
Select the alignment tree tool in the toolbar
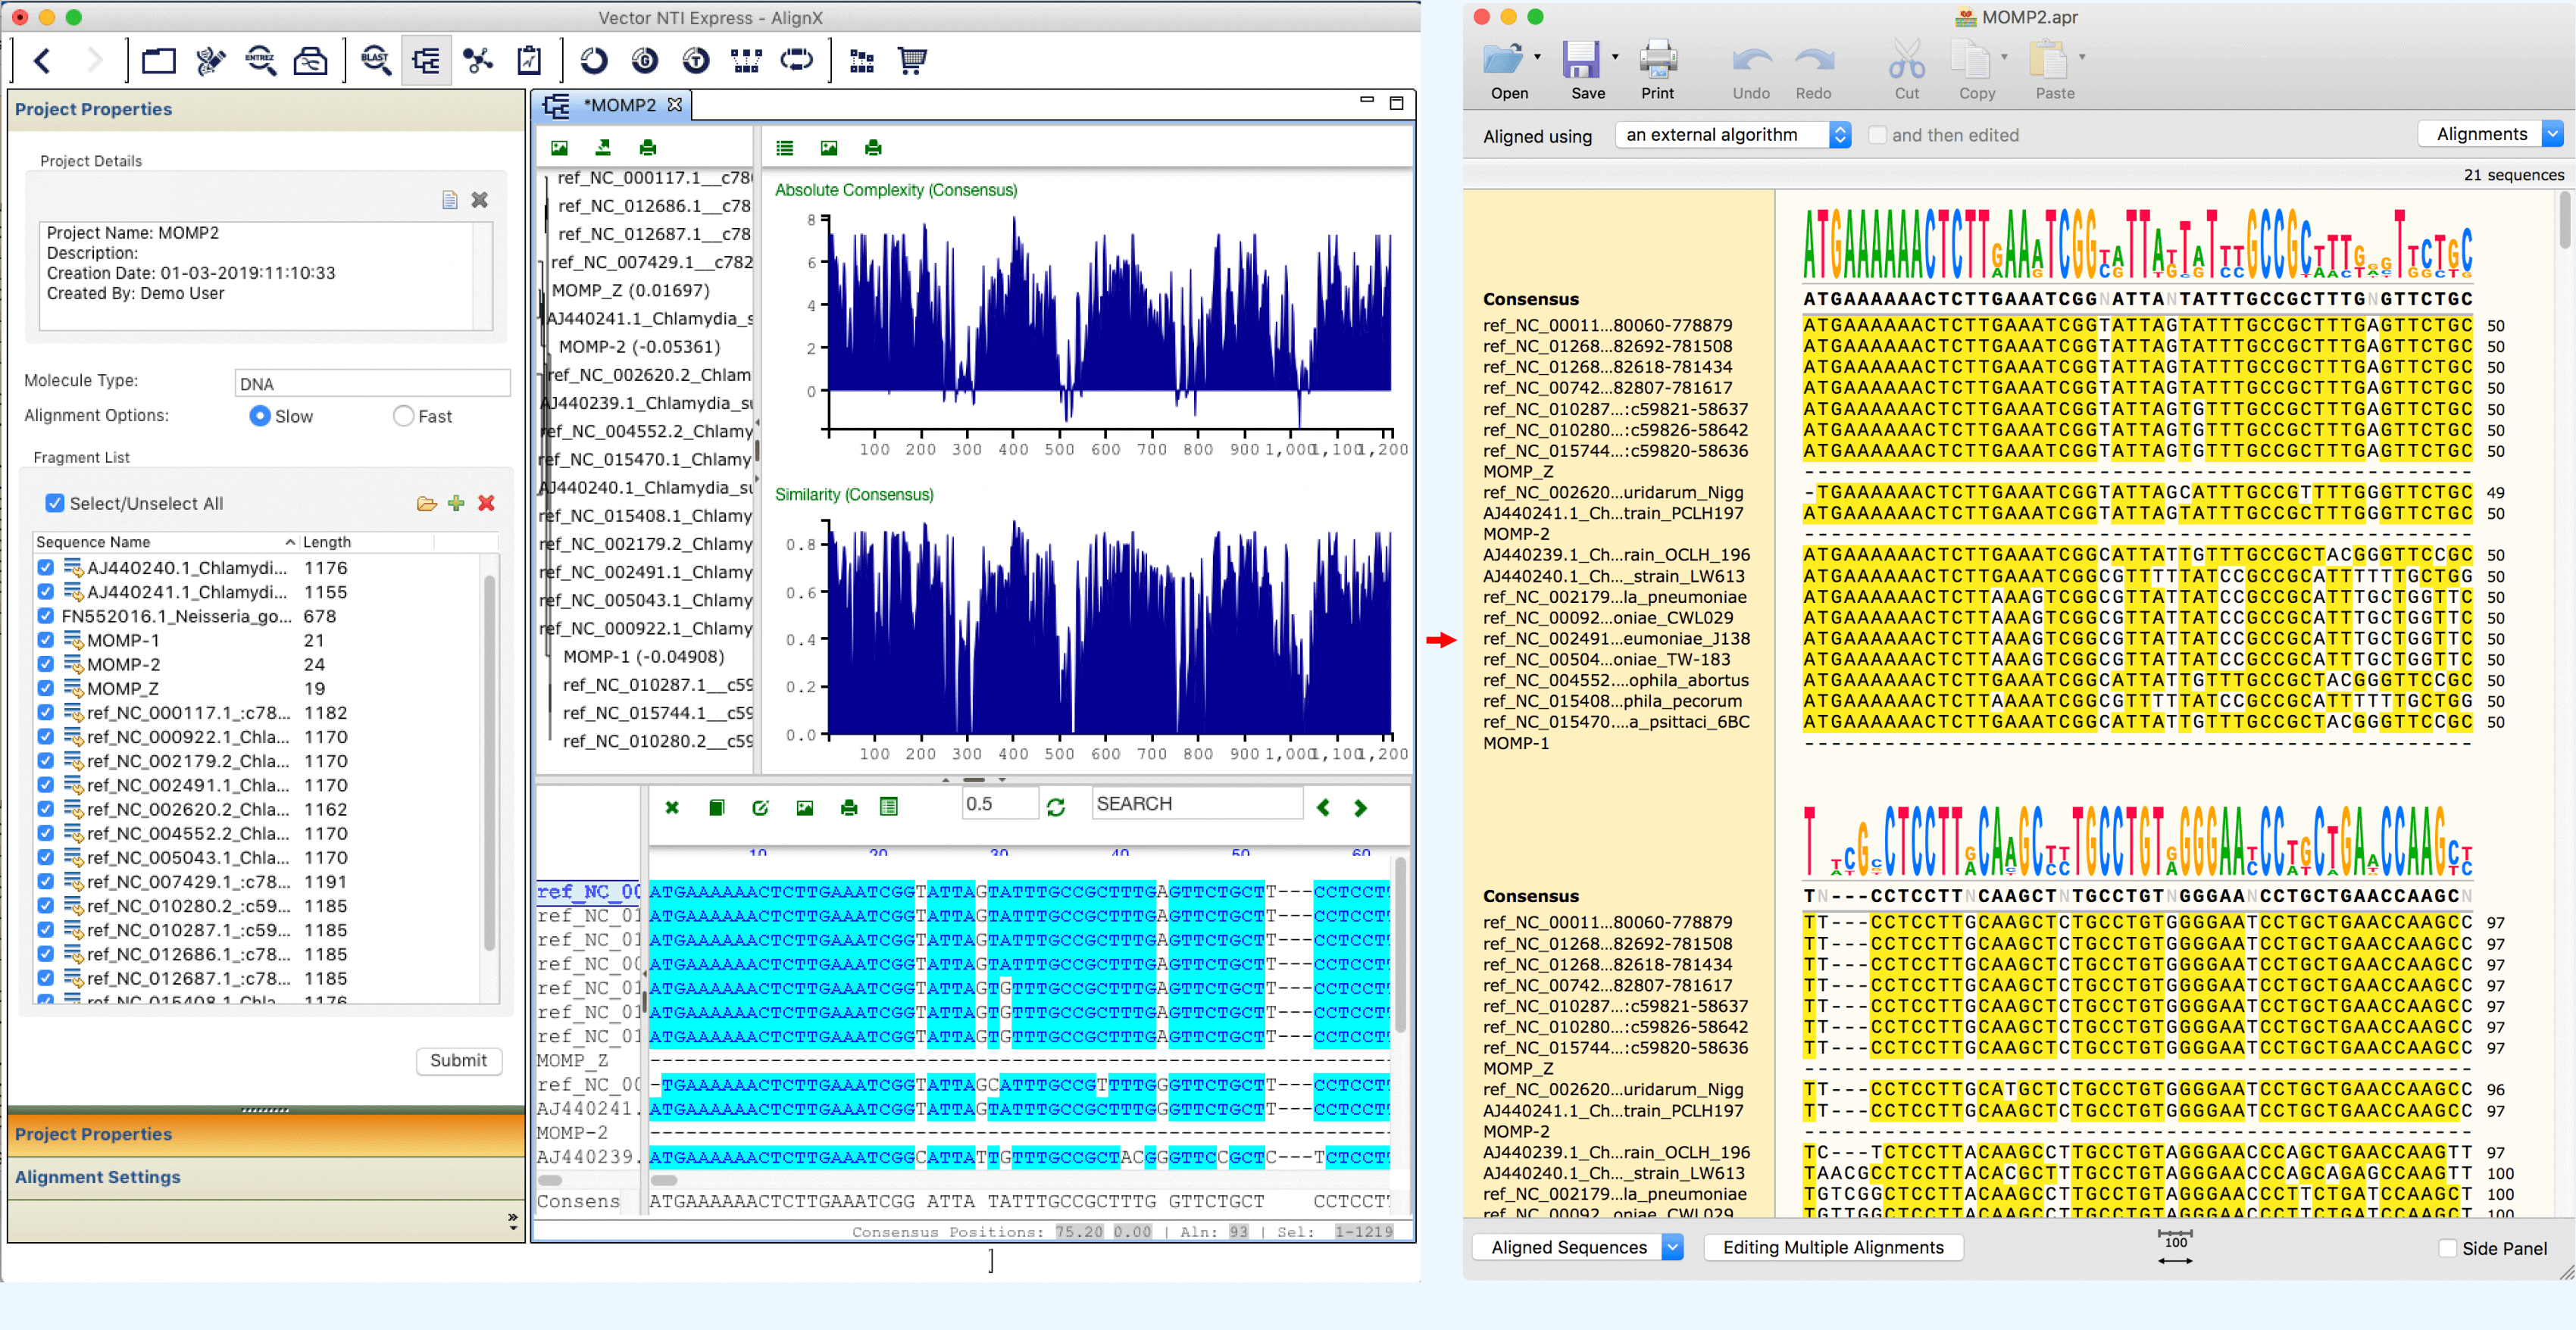pyautogui.click(x=427, y=60)
